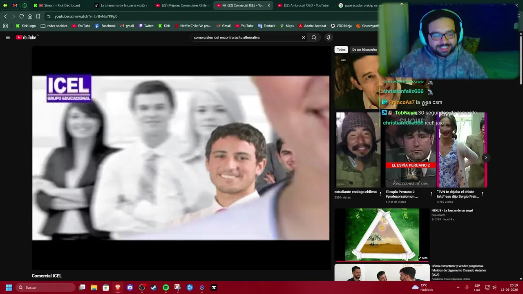Close the Comercial ICEL tab
Screen dimensions: 523x294
click(268, 5)
